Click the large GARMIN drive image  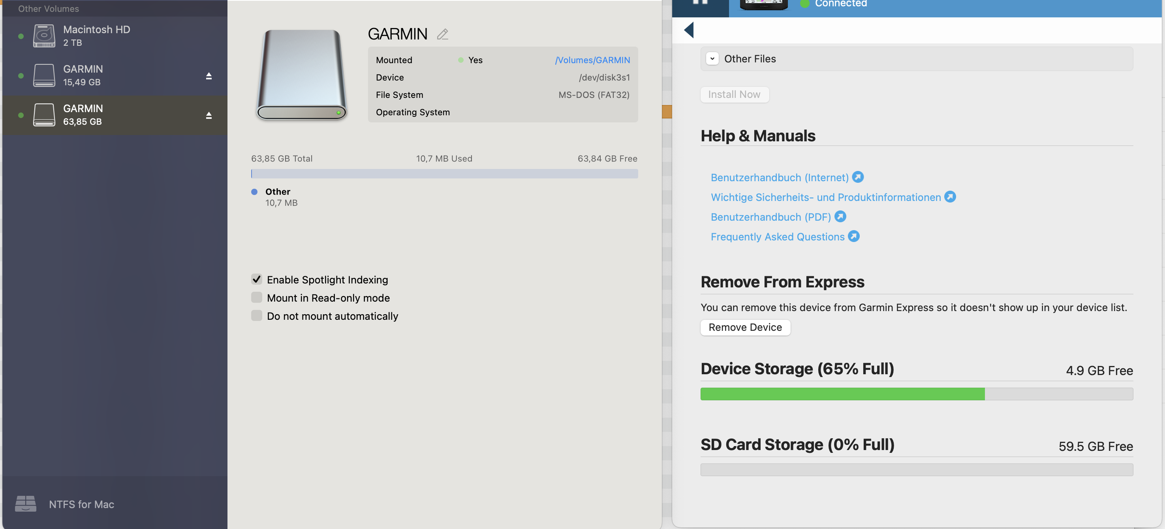[x=301, y=75]
